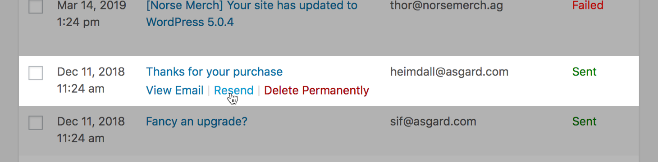The height and width of the screenshot is (162, 658).
Task: Click 11:24 am time in heimdall row
Action: (81, 89)
